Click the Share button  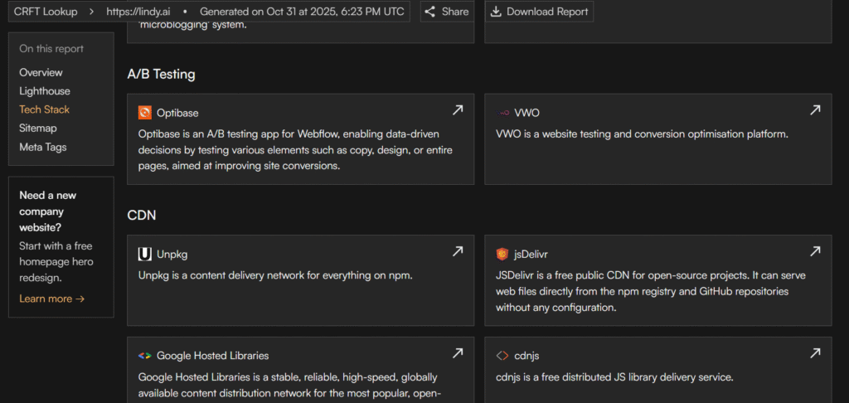coord(446,12)
